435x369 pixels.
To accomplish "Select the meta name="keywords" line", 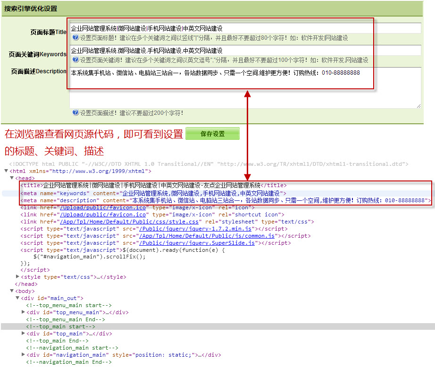I will (x=153, y=193).
